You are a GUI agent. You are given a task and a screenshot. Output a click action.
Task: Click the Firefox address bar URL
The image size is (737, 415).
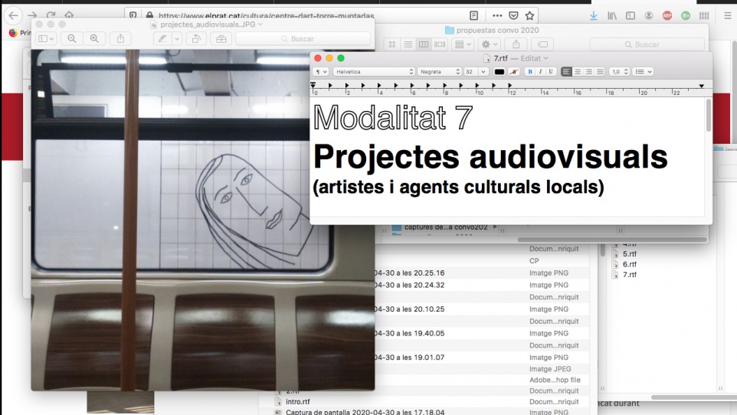click(266, 15)
